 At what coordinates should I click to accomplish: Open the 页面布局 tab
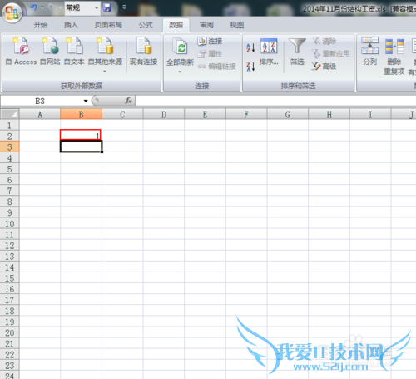[108, 25]
